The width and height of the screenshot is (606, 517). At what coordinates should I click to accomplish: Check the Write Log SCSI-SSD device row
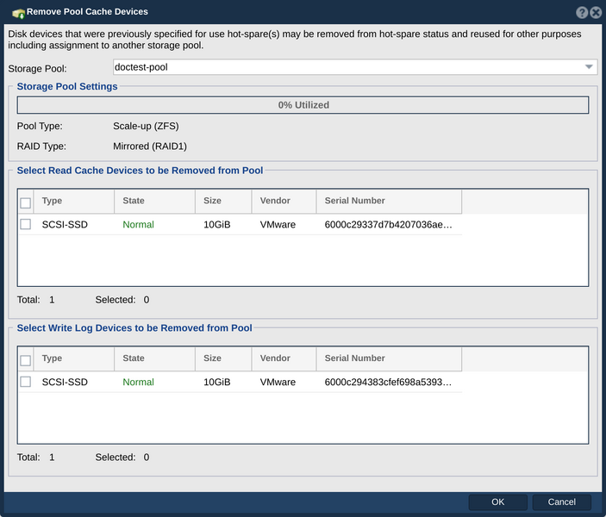pos(26,382)
